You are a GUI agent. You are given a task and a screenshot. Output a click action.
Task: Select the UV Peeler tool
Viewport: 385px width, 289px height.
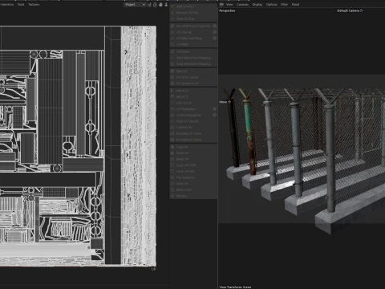[x=193, y=51]
